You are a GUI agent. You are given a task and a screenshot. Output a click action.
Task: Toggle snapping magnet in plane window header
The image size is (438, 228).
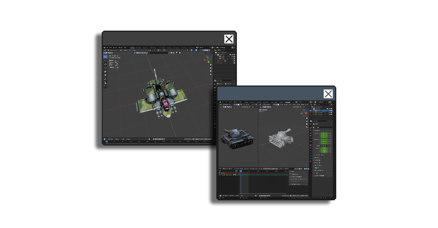pos(158,50)
